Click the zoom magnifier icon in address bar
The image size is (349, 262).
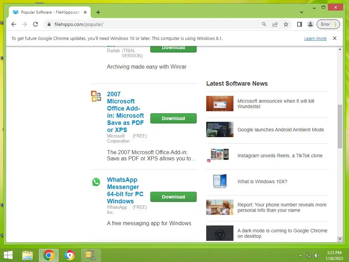click(x=264, y=24)
